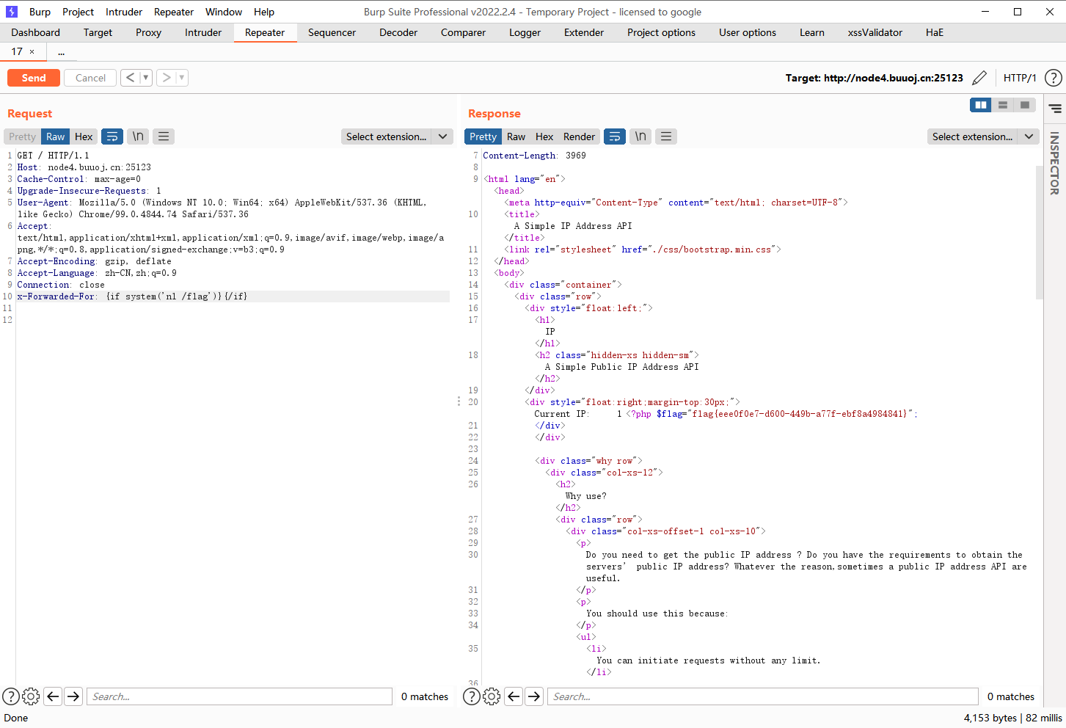Go to next request history arrow
The height and width of the screenshot is (728, 1066).
(x=167, y=77)
